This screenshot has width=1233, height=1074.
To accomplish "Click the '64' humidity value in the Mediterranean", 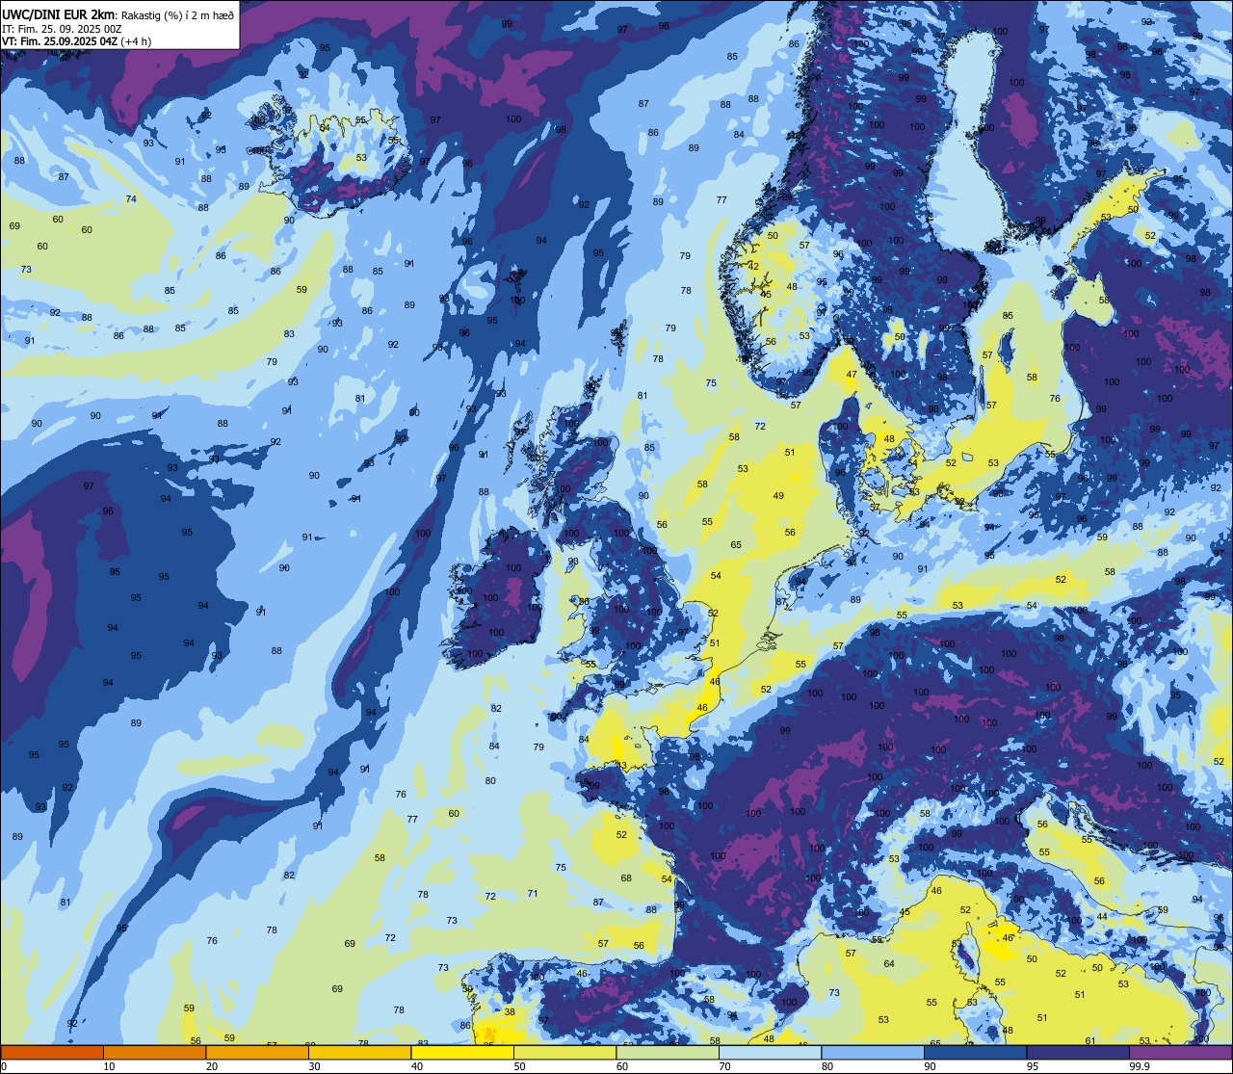I will pos(889,963).
